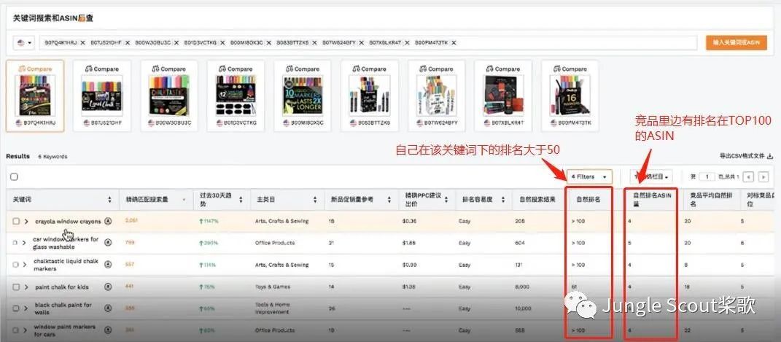Click Compare on the B00W3OBU3C card
Image resolution: width=781 pixels, height=342 pixels.
tap(169, 69)
